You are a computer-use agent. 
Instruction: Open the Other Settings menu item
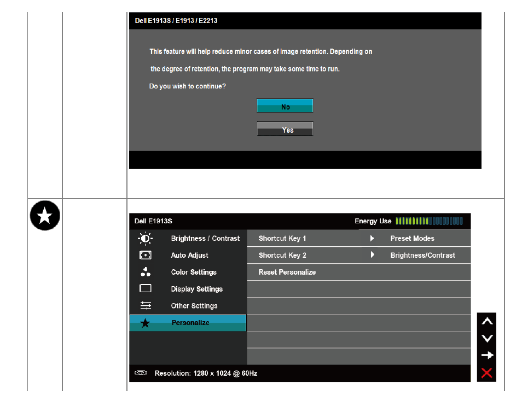(x=188, y=306)
